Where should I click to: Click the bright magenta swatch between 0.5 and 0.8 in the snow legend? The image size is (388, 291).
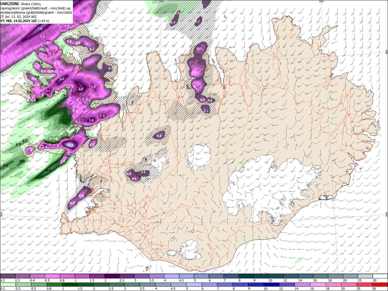coord(52,276)
